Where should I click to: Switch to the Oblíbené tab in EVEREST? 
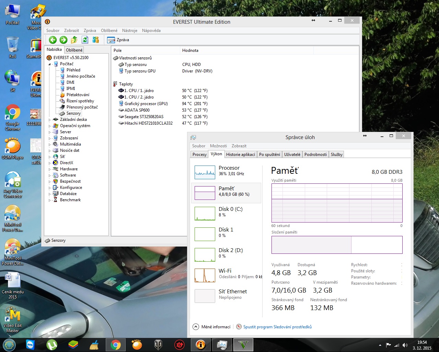click(x=74, y=50)
